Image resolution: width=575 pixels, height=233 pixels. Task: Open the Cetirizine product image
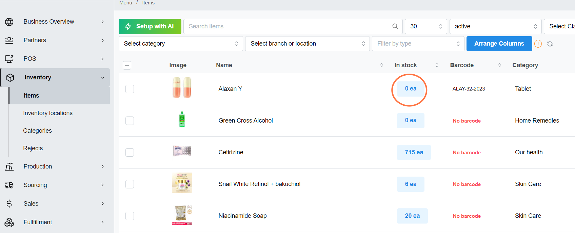[x=182, y=151]
